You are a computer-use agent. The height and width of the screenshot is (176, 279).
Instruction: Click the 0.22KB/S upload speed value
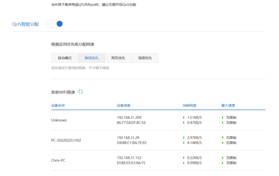194,158
